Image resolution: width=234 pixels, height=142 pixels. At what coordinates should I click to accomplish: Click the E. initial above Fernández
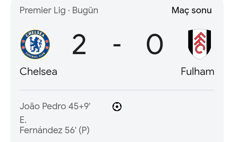pyautogui.click(x=23, y=120)
